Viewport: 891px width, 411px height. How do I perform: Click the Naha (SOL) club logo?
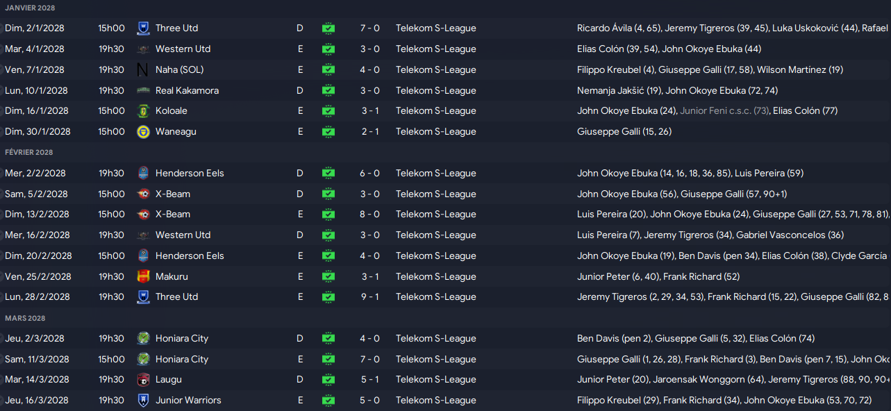click(x=143, y=70)
